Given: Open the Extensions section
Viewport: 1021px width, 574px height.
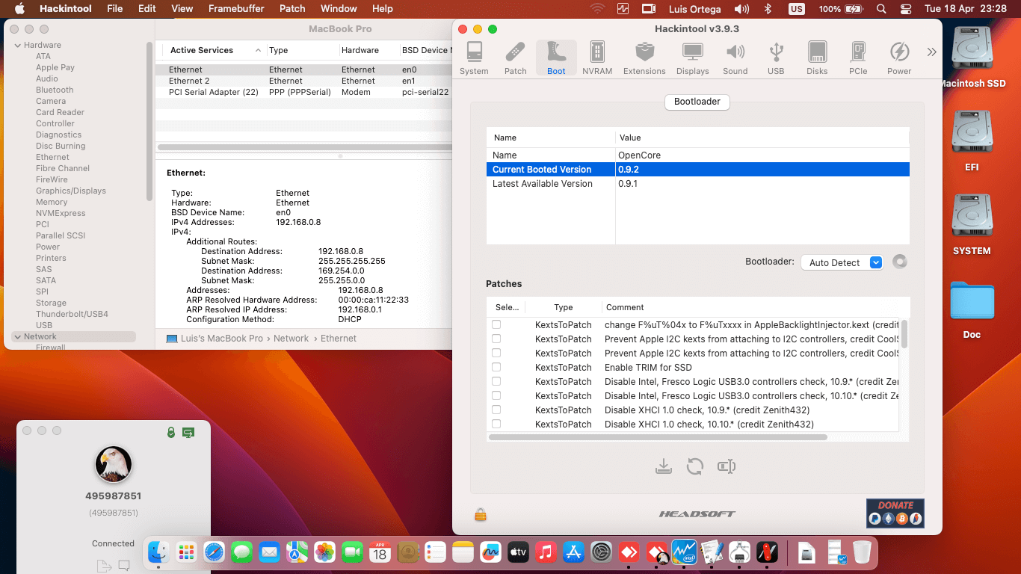Looking at the screenshot, I should [x=644, y=58].
